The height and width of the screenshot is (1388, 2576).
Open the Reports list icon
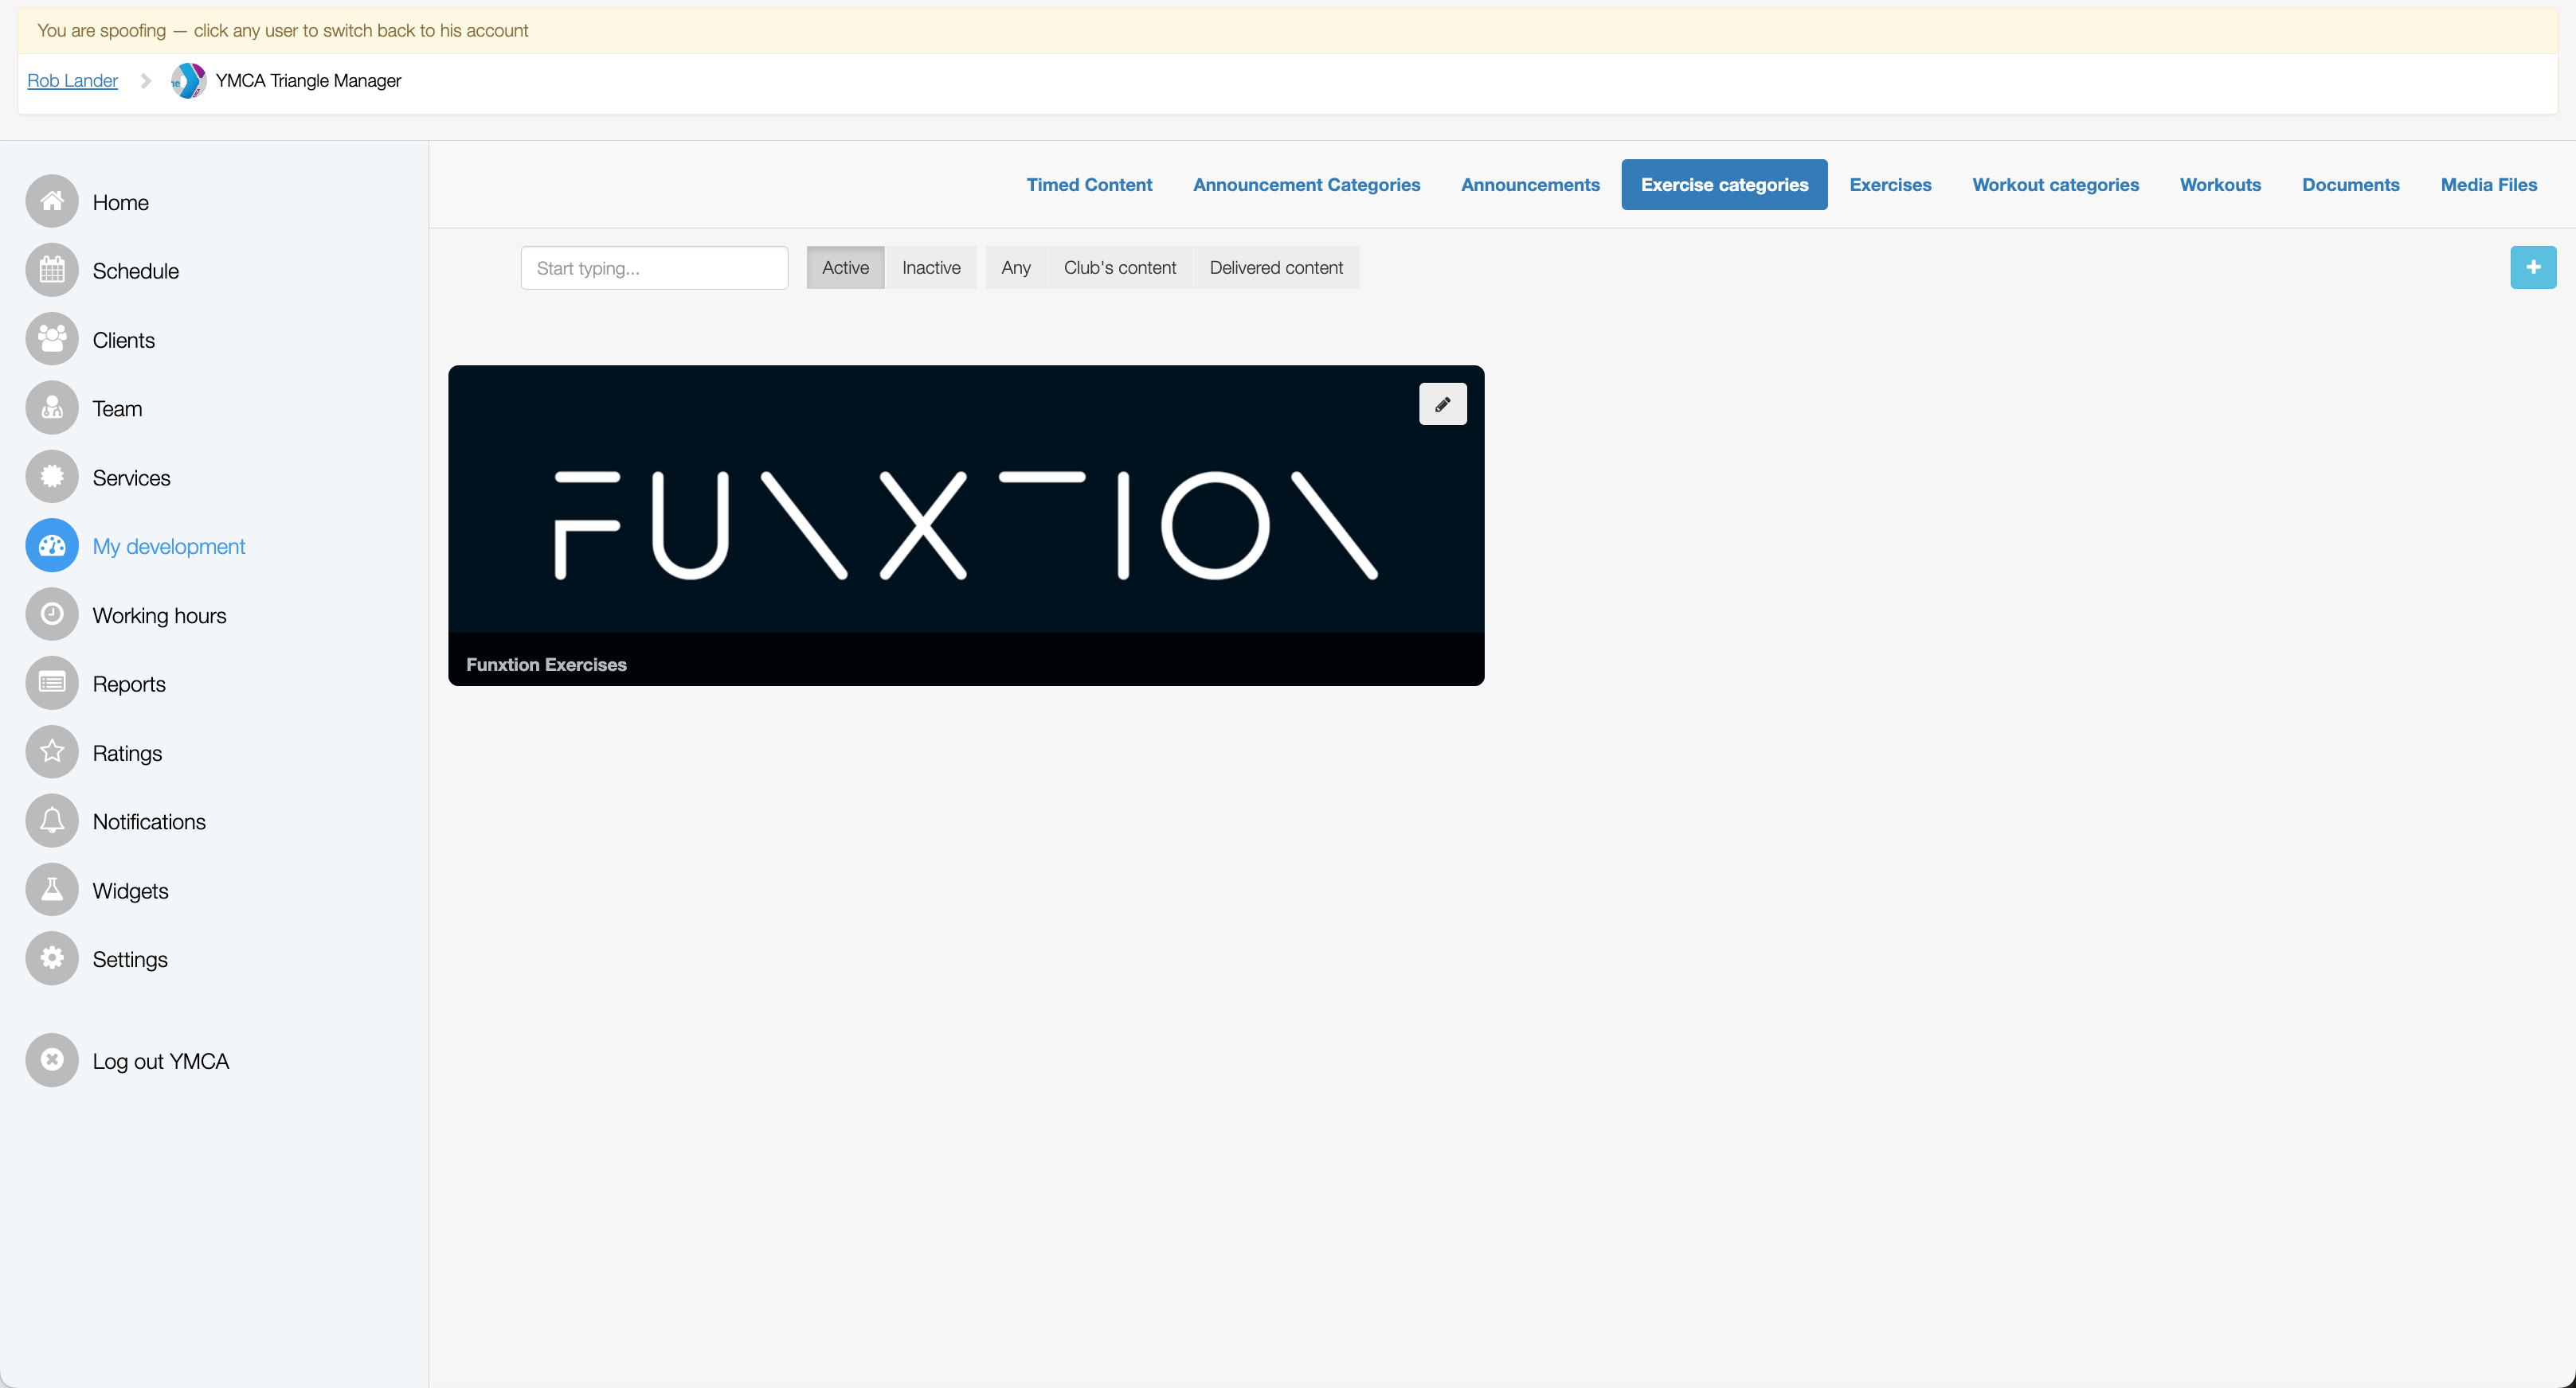52,684
